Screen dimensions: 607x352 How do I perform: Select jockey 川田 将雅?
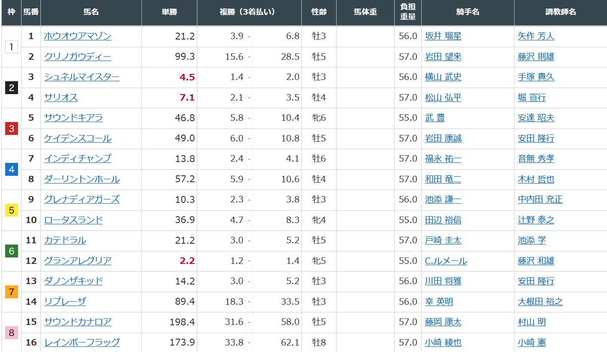(x=443, y=281)
